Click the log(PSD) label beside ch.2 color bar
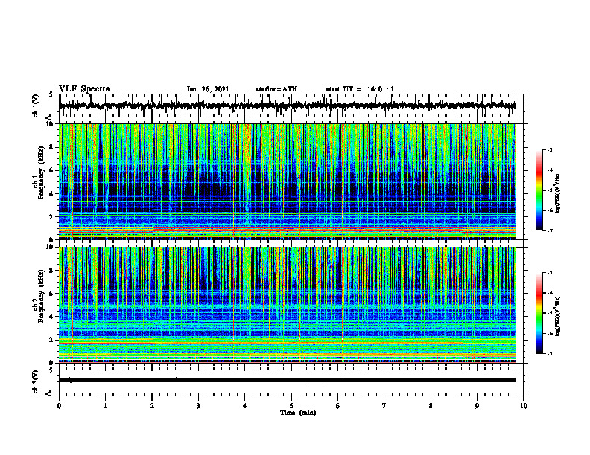590x455 pixels. coord(557,316)
